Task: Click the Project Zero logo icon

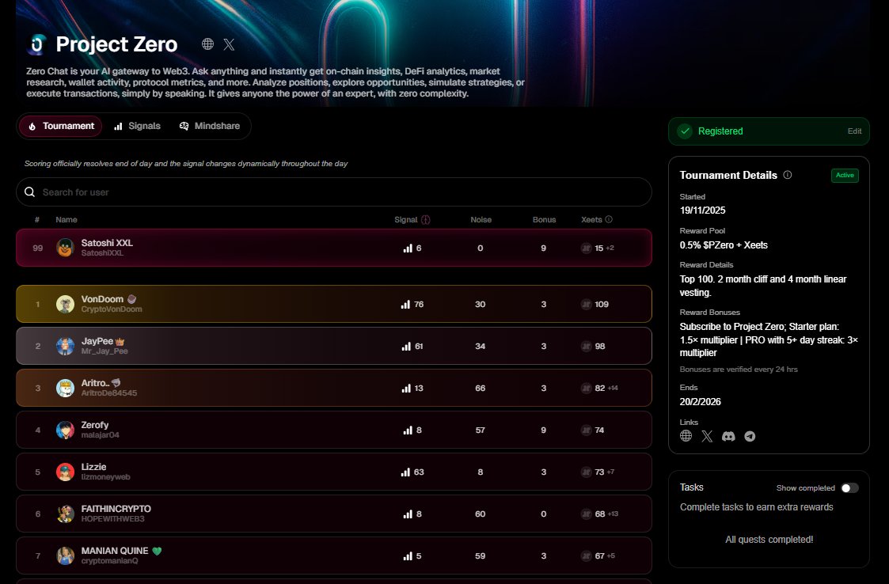Action: [x=37, y=44]
